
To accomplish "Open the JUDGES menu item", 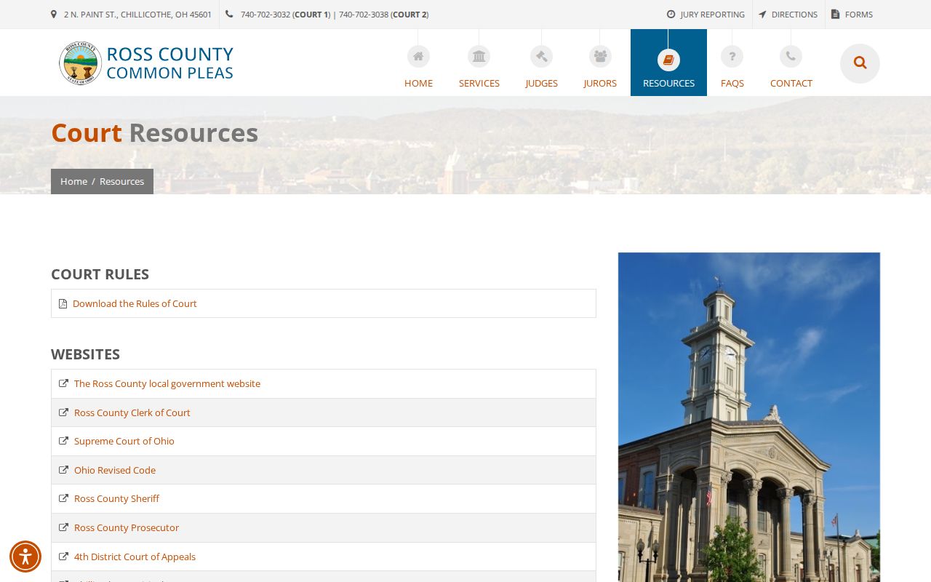I will 542,83.
